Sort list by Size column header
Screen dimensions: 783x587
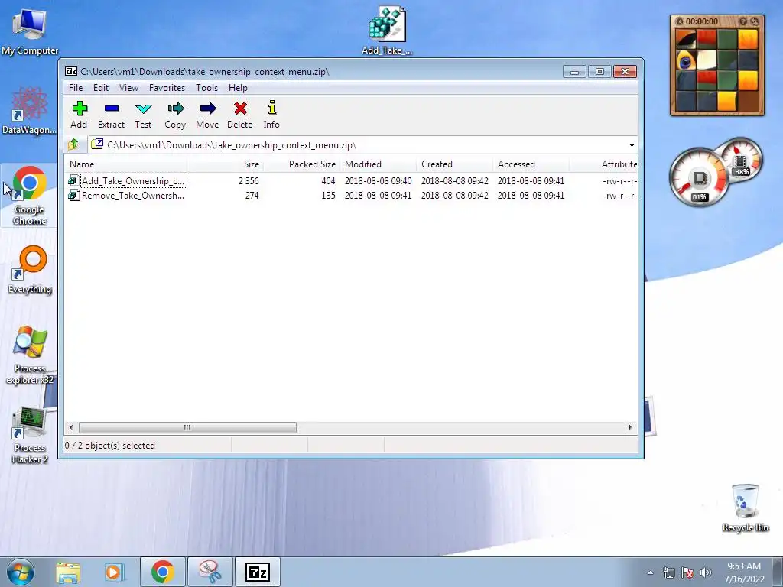pos(226,164)
